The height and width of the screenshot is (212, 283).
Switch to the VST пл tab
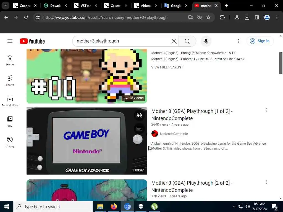[85, 6]
